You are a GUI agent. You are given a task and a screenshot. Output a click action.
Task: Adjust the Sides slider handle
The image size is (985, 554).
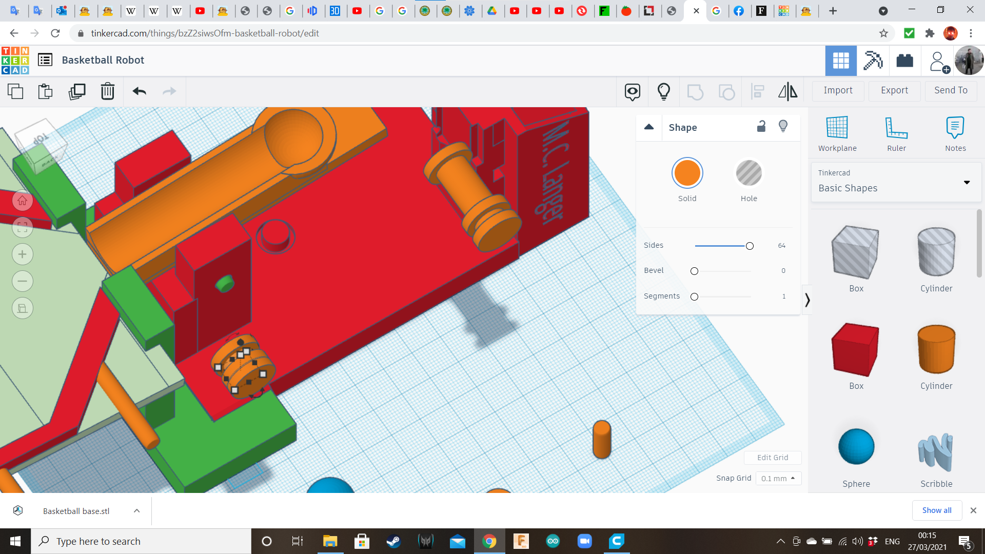[x=750, y=246]
